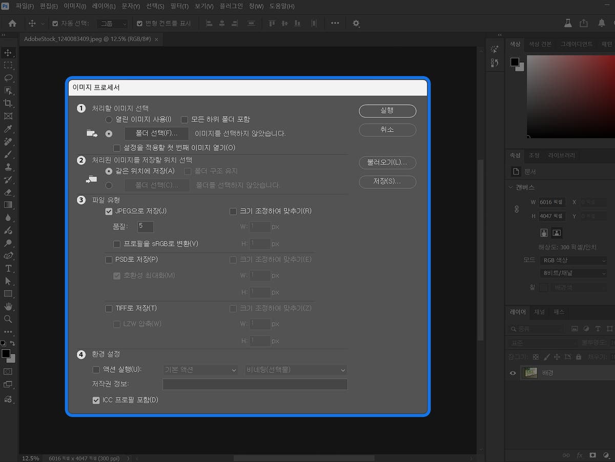Open the RGB 색상 mode dropdown

click(x=573, y=260)
